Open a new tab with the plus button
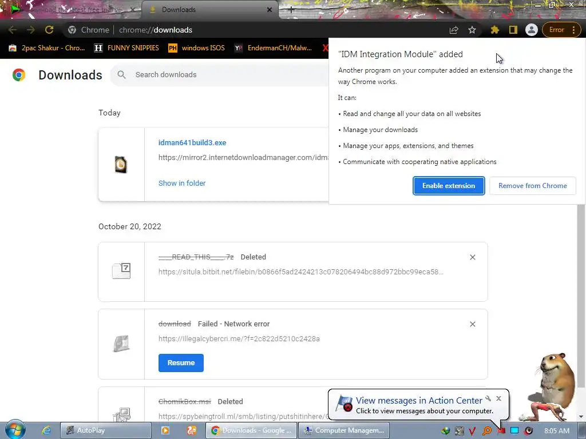This screenshot has height=439, width=586. point(291,10)
